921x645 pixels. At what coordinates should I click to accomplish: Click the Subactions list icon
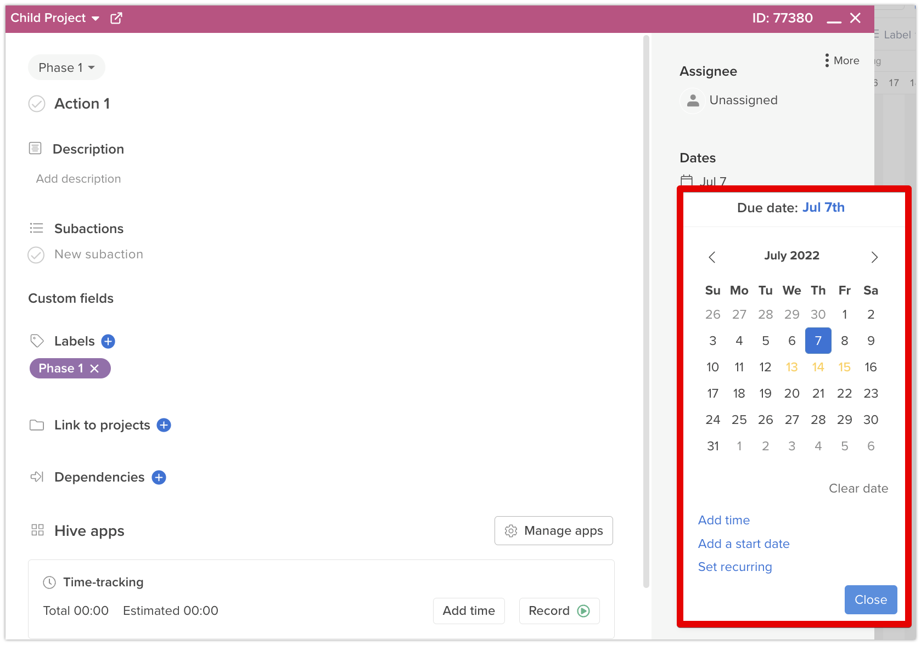(36, 228)
